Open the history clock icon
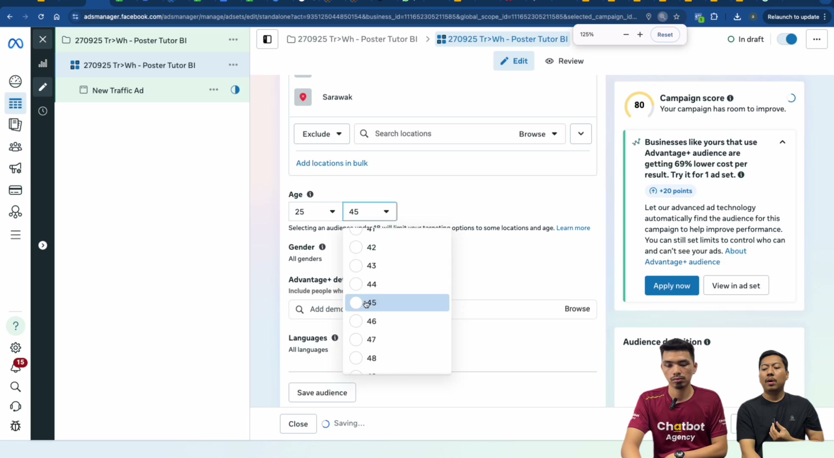Screen dimensions: 834x458 pos(43,111)
